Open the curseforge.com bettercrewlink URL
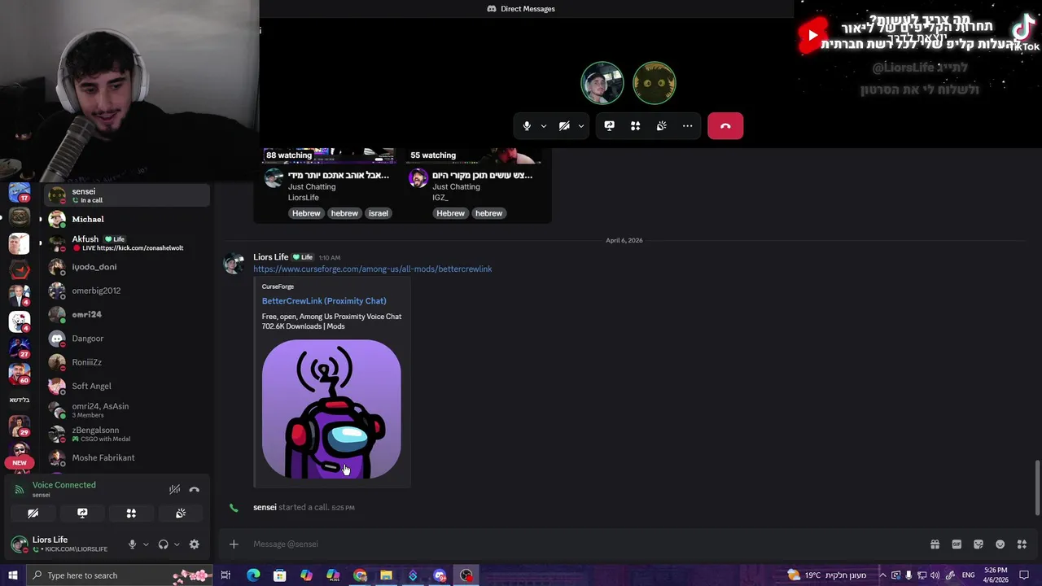1042x586 pixels. pos(372,269)
